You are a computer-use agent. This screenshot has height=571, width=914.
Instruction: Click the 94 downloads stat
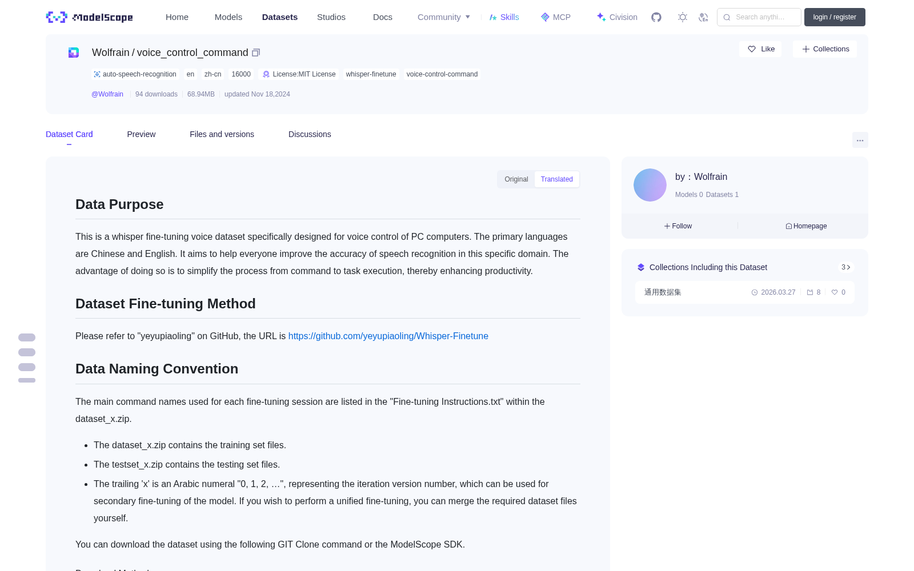[157, 94]
